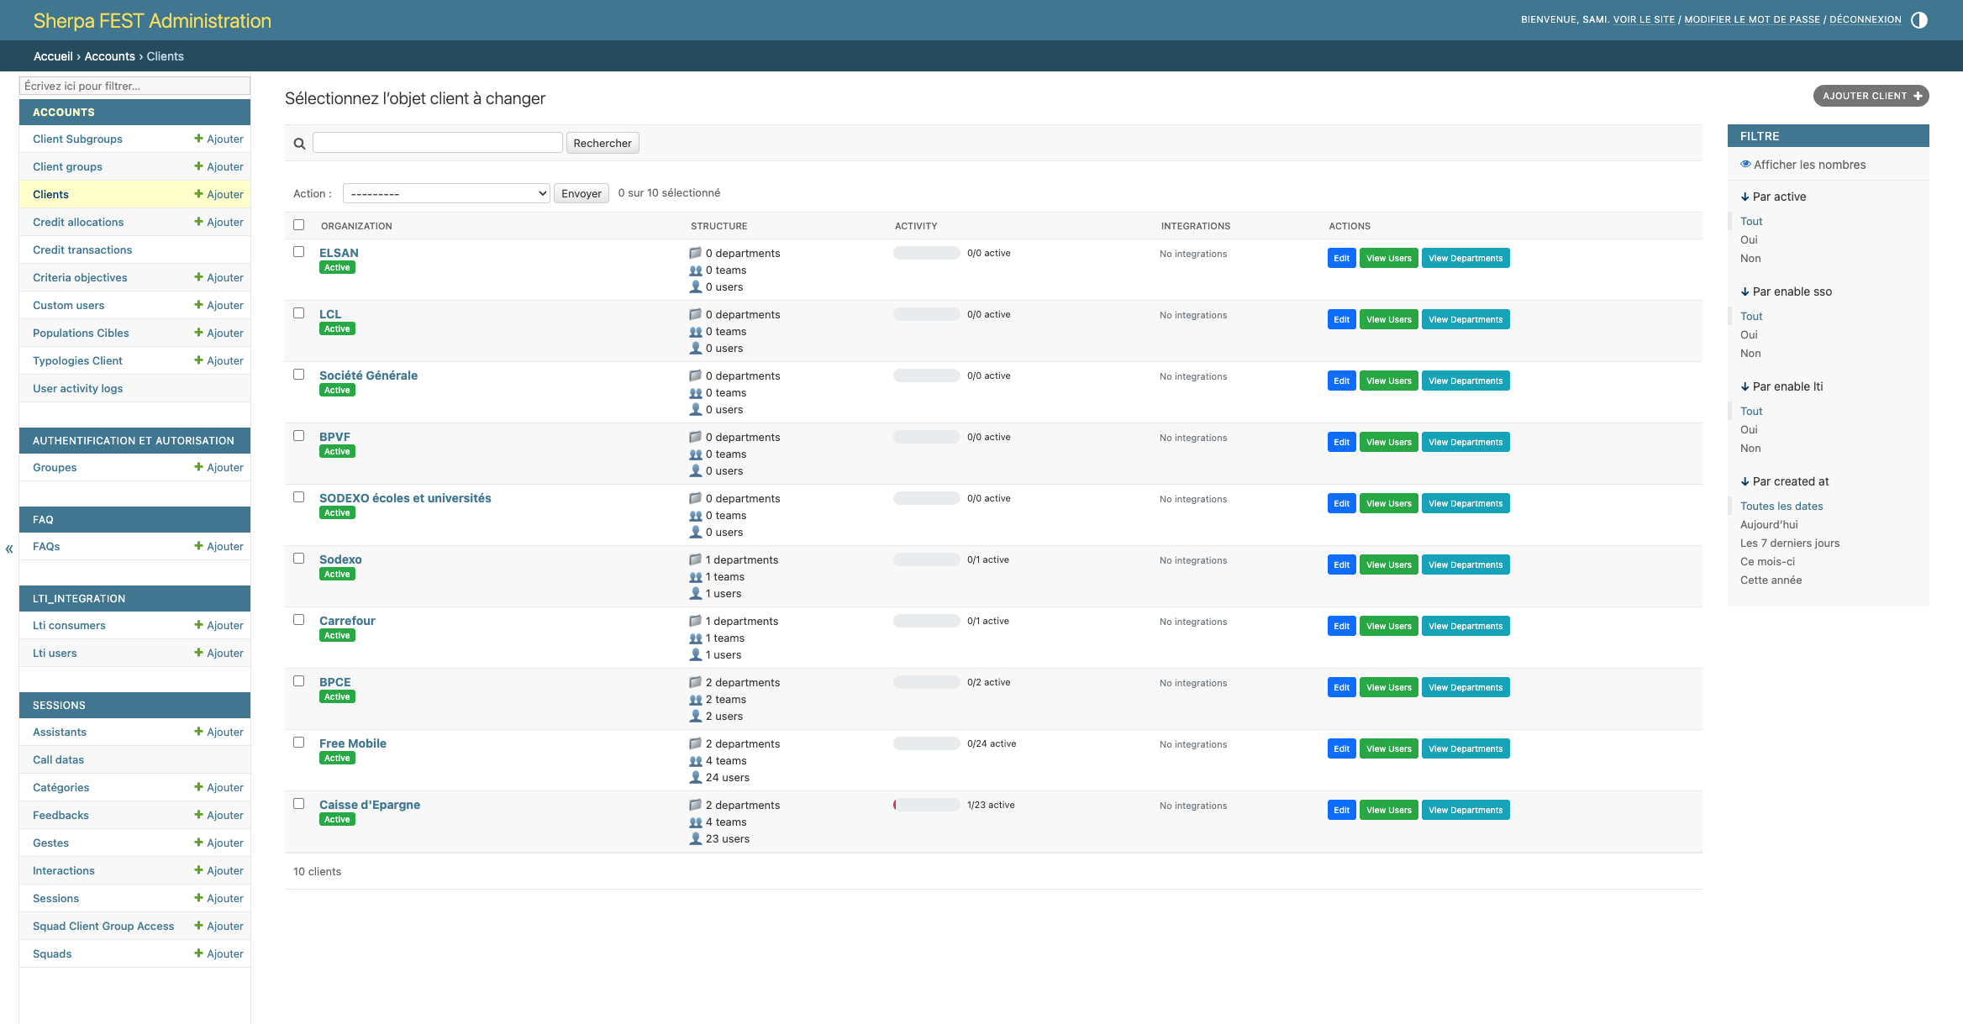Open the Société Générale client link

368,375
